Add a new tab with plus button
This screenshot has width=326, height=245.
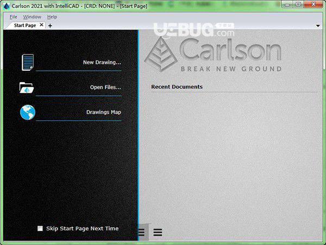click(50, 26)
